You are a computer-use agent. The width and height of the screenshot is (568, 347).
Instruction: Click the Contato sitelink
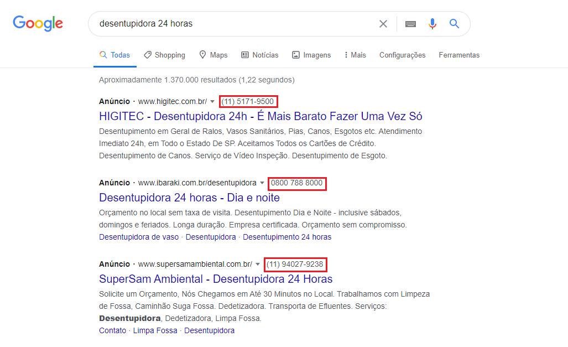pyautogui.click(x=113, y=331)
